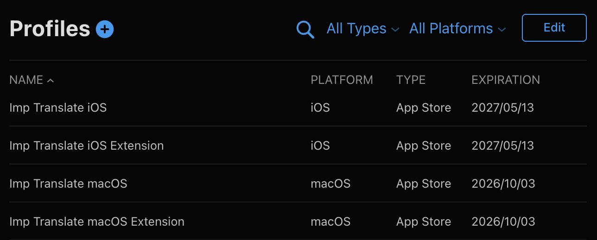The width and height of the screenshot is (597, 240).
Task: Toggle NAME column sort arrow
Action: coord(51,81)
